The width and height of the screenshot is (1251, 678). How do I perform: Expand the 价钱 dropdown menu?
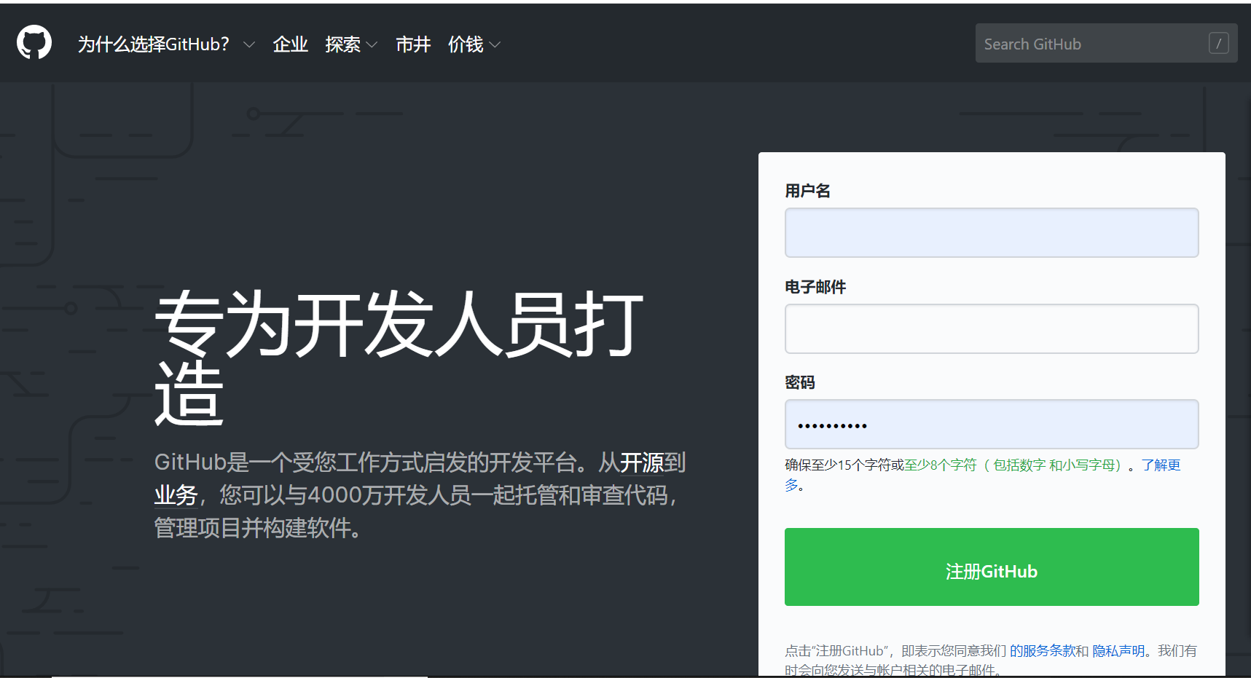(x=474, y=44)
